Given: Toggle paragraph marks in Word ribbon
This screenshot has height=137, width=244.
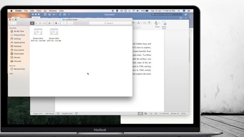Looking at the screenshot, I should click(x=149, y=23).
